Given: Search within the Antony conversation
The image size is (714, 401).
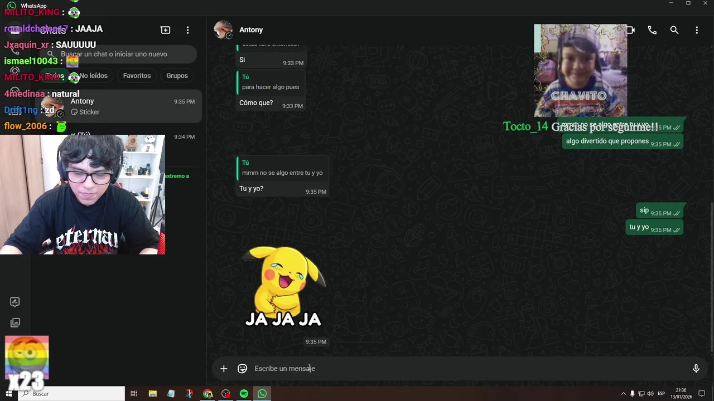Looking at the screenshot, I should [674, 30].
